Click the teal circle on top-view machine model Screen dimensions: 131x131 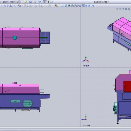pyautogui.click(x=15, y=38)
